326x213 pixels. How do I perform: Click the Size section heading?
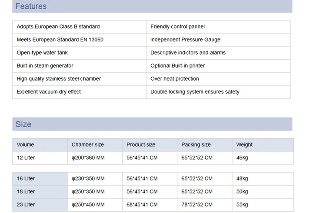23,124
